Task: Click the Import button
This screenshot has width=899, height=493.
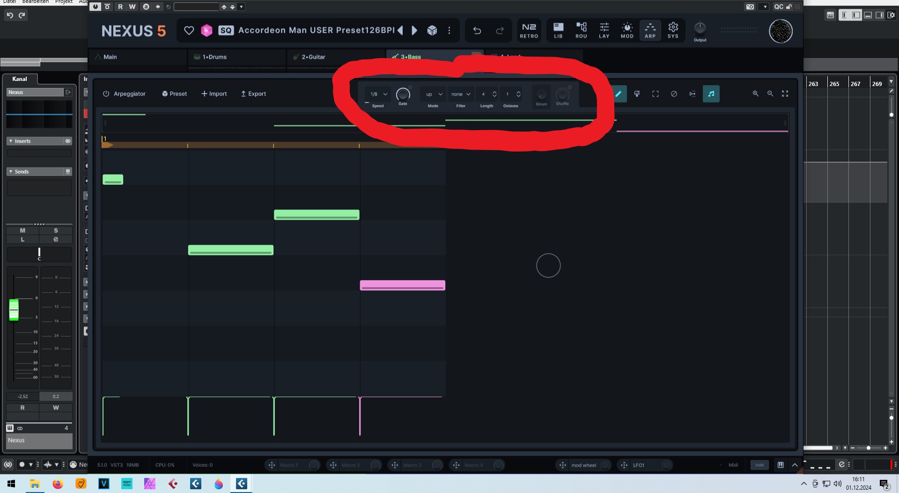Action: click(214, 94)
